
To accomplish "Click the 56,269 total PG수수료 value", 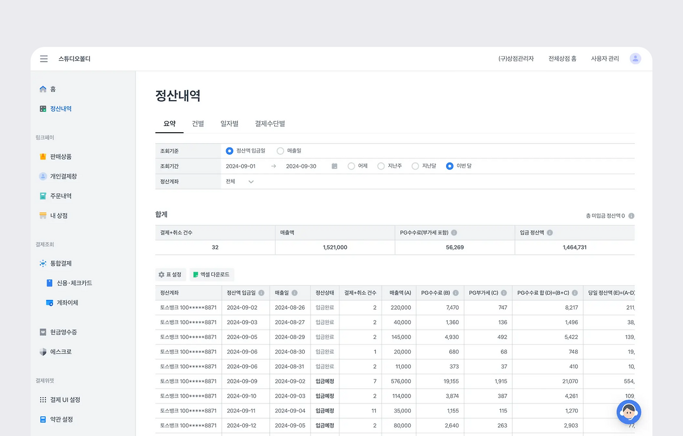I will (455, 247).
